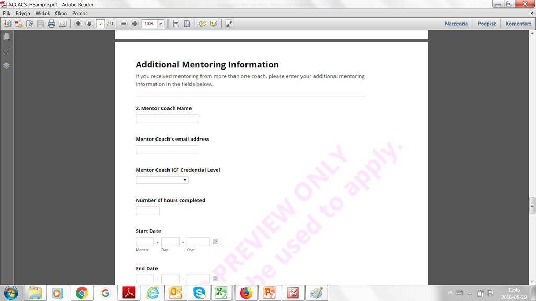536x301 pixels.
Task: Click the vertical scrollbar thumb
Action: point(532,205)
